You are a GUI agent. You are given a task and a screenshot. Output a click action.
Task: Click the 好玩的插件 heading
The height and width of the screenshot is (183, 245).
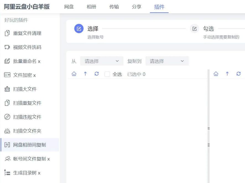point(16,20)
